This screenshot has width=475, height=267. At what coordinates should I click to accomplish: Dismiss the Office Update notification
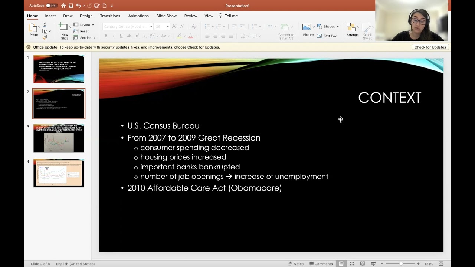[28, 47]
